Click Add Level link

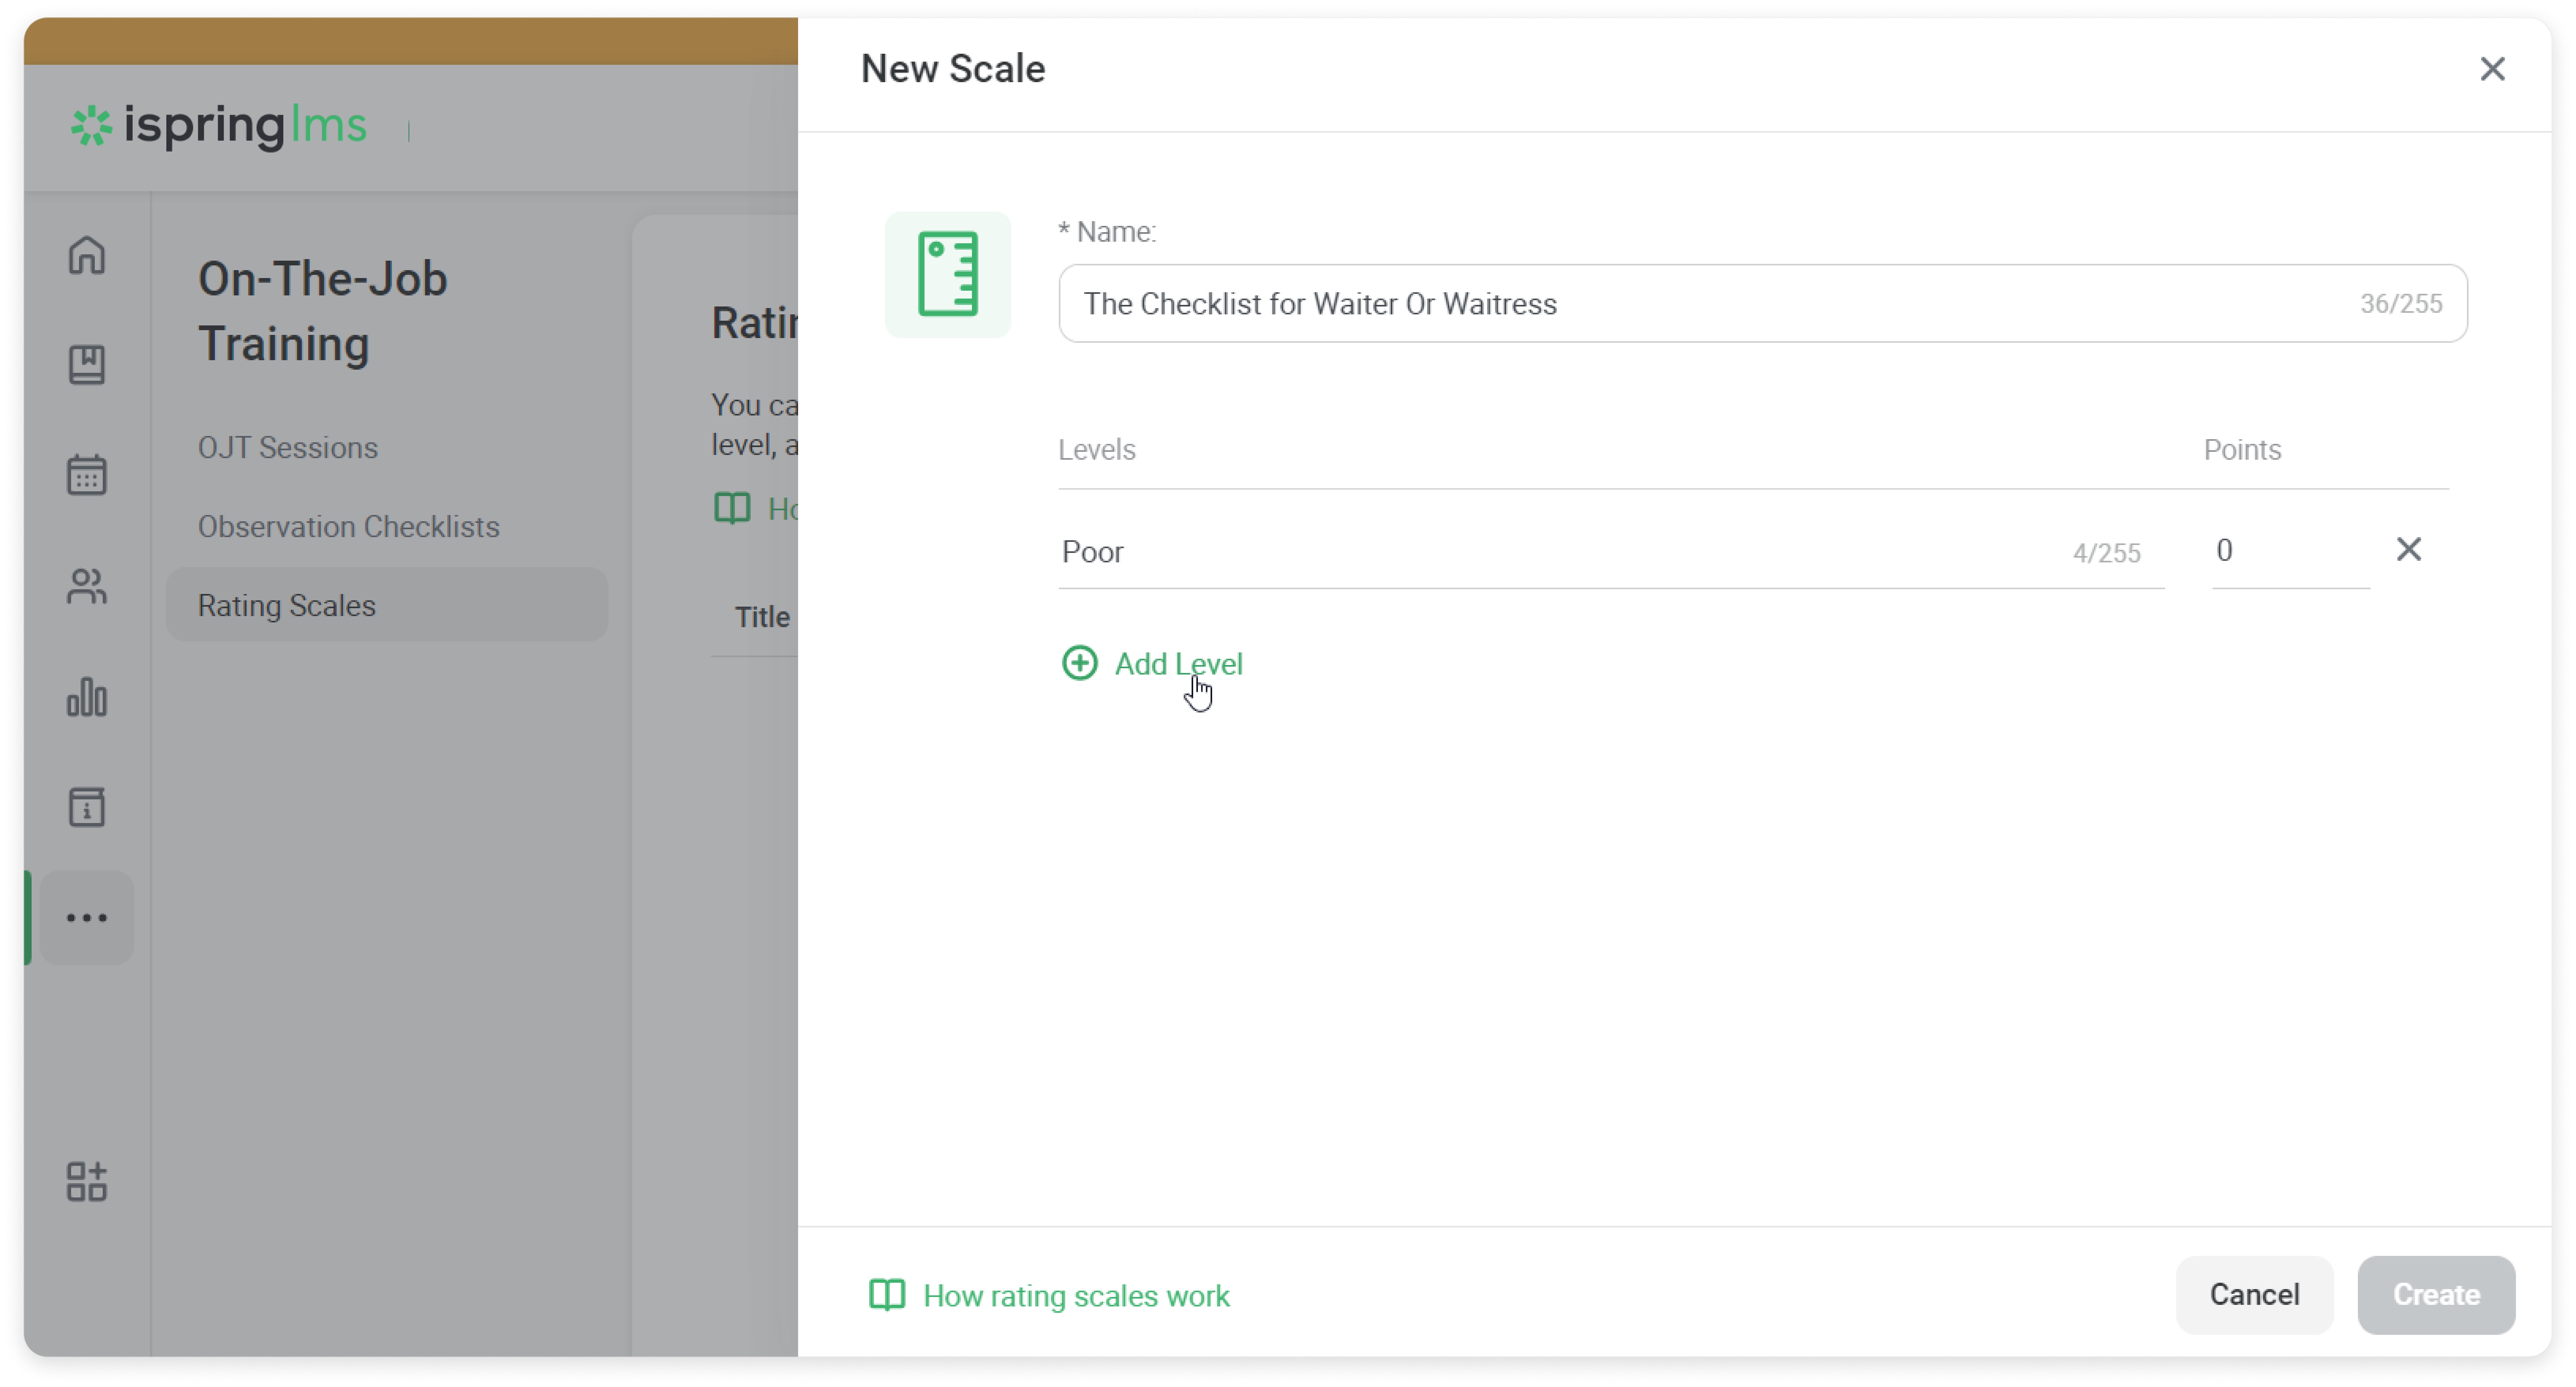(1153, 663)
